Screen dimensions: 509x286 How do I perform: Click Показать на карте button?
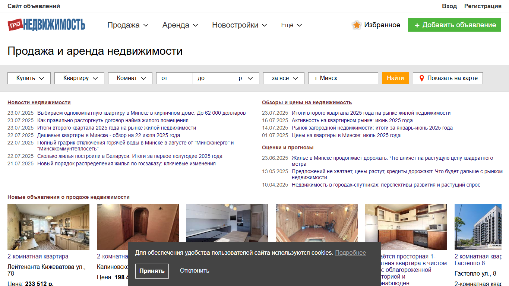[448, 78]
